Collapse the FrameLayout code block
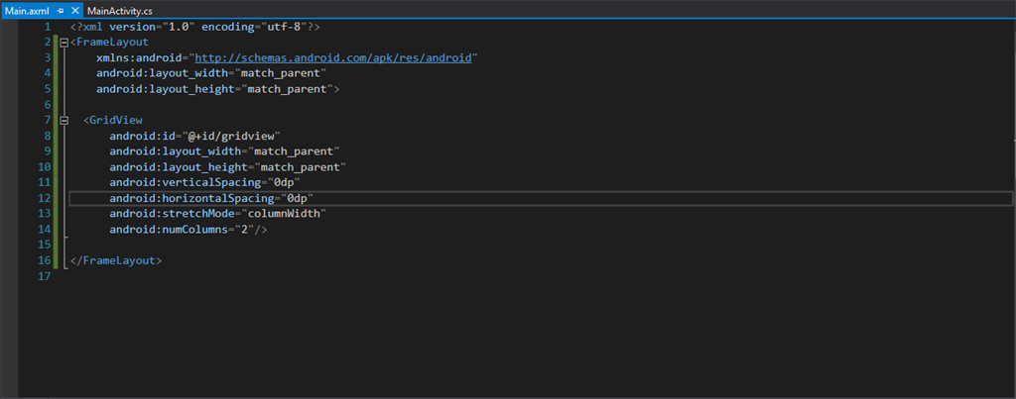This screenshot has width=1016, height=399. 64,43
